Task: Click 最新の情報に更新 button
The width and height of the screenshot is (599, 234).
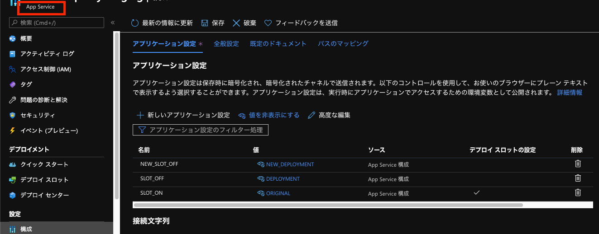Action: 162,23
